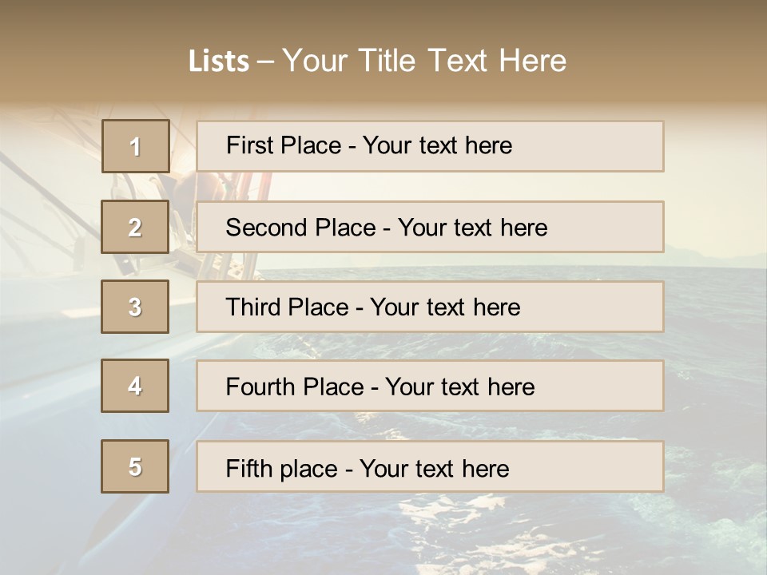Click 'Your text here' after Fourth Place
This screenshot has width=767, height=575.
pyautogui.click(x=459, y=387)
